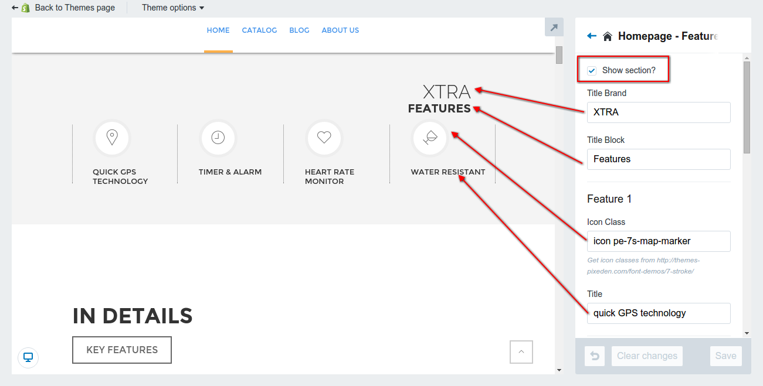Click the preview pane scrollbar thumb
This screenshot has width=763, height=386.
pos(559,55)
